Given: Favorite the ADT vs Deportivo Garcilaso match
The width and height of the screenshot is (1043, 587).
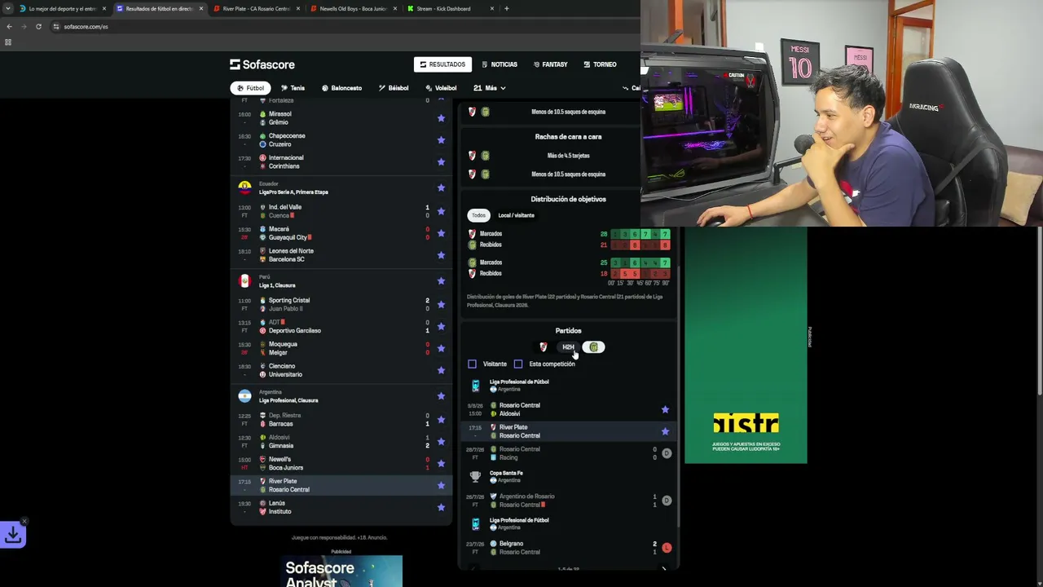Looking at the screenshot, I should [x=441, y=326].
